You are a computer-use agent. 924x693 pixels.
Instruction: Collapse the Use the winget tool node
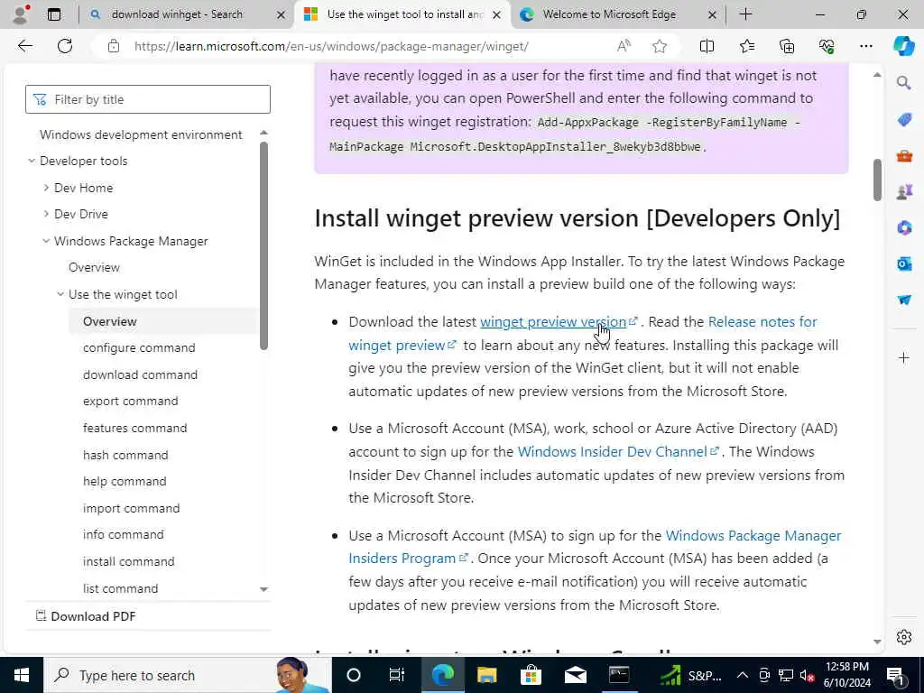60,294
